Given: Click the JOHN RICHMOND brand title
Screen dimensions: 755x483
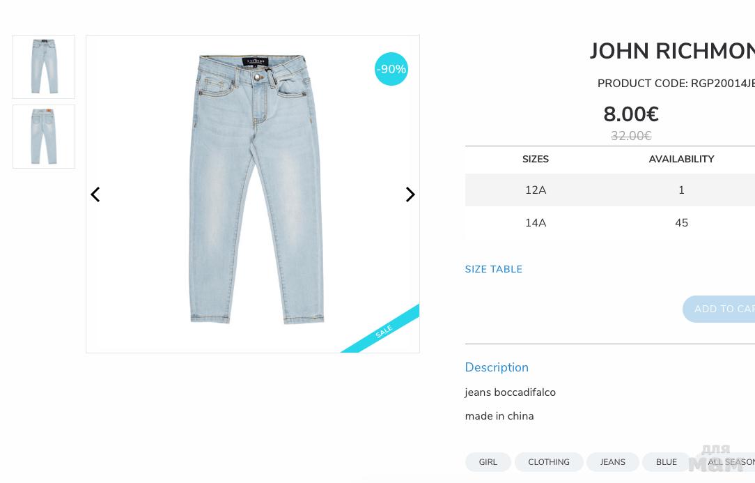Looking at the screenshot, I should pyautogui.click(x=672, y=52).
